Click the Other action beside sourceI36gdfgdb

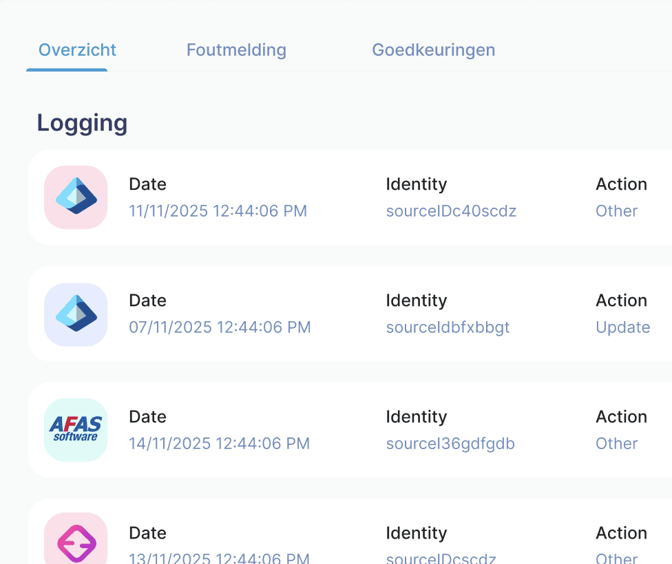pyautogui.click(x=616, y=444)
